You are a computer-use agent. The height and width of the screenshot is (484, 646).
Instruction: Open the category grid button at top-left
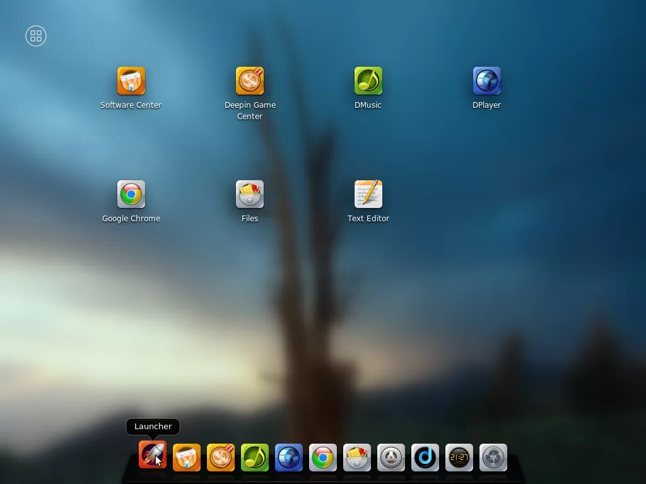(x=36, y=36)
